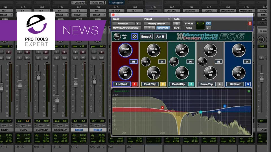Open the B 5 input selector
The image size is (271, 152).
(79, 11)
